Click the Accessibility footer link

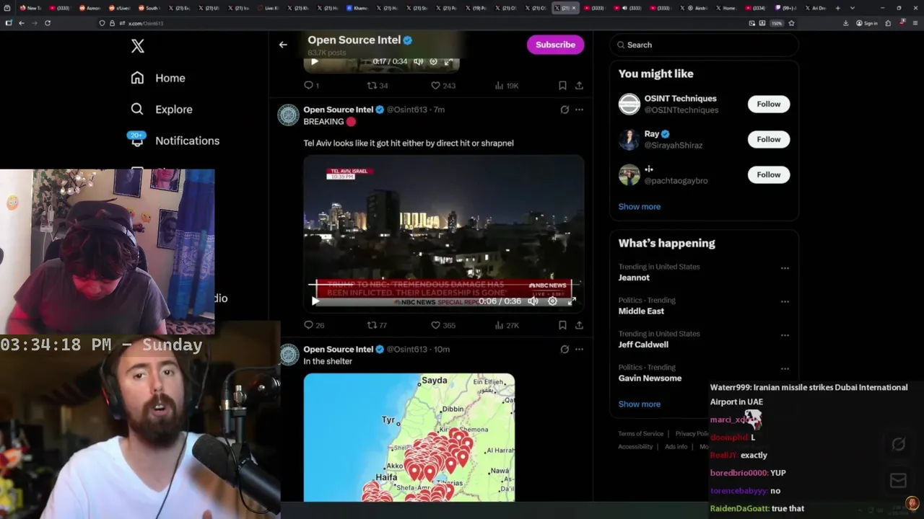point(635,447)
